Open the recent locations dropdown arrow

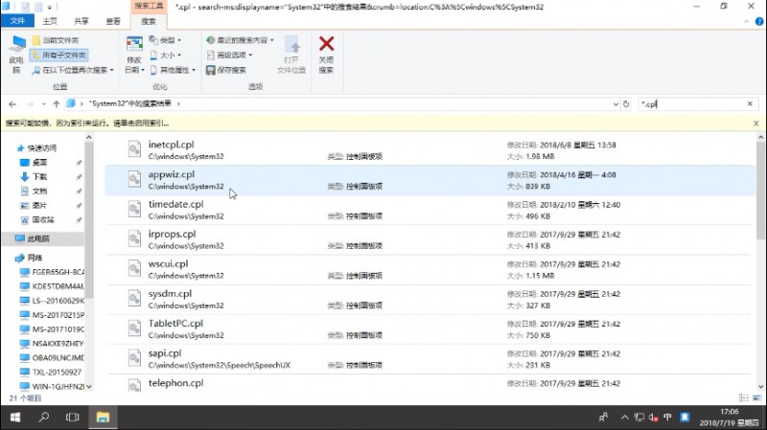click(43, 104)
